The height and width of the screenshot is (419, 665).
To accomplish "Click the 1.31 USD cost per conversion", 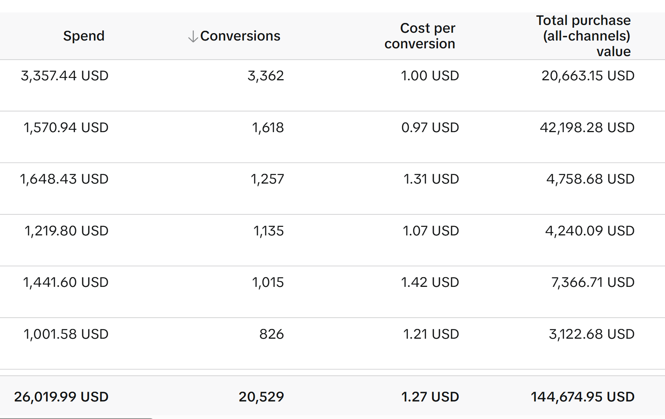I will click(x=431, y=179).
